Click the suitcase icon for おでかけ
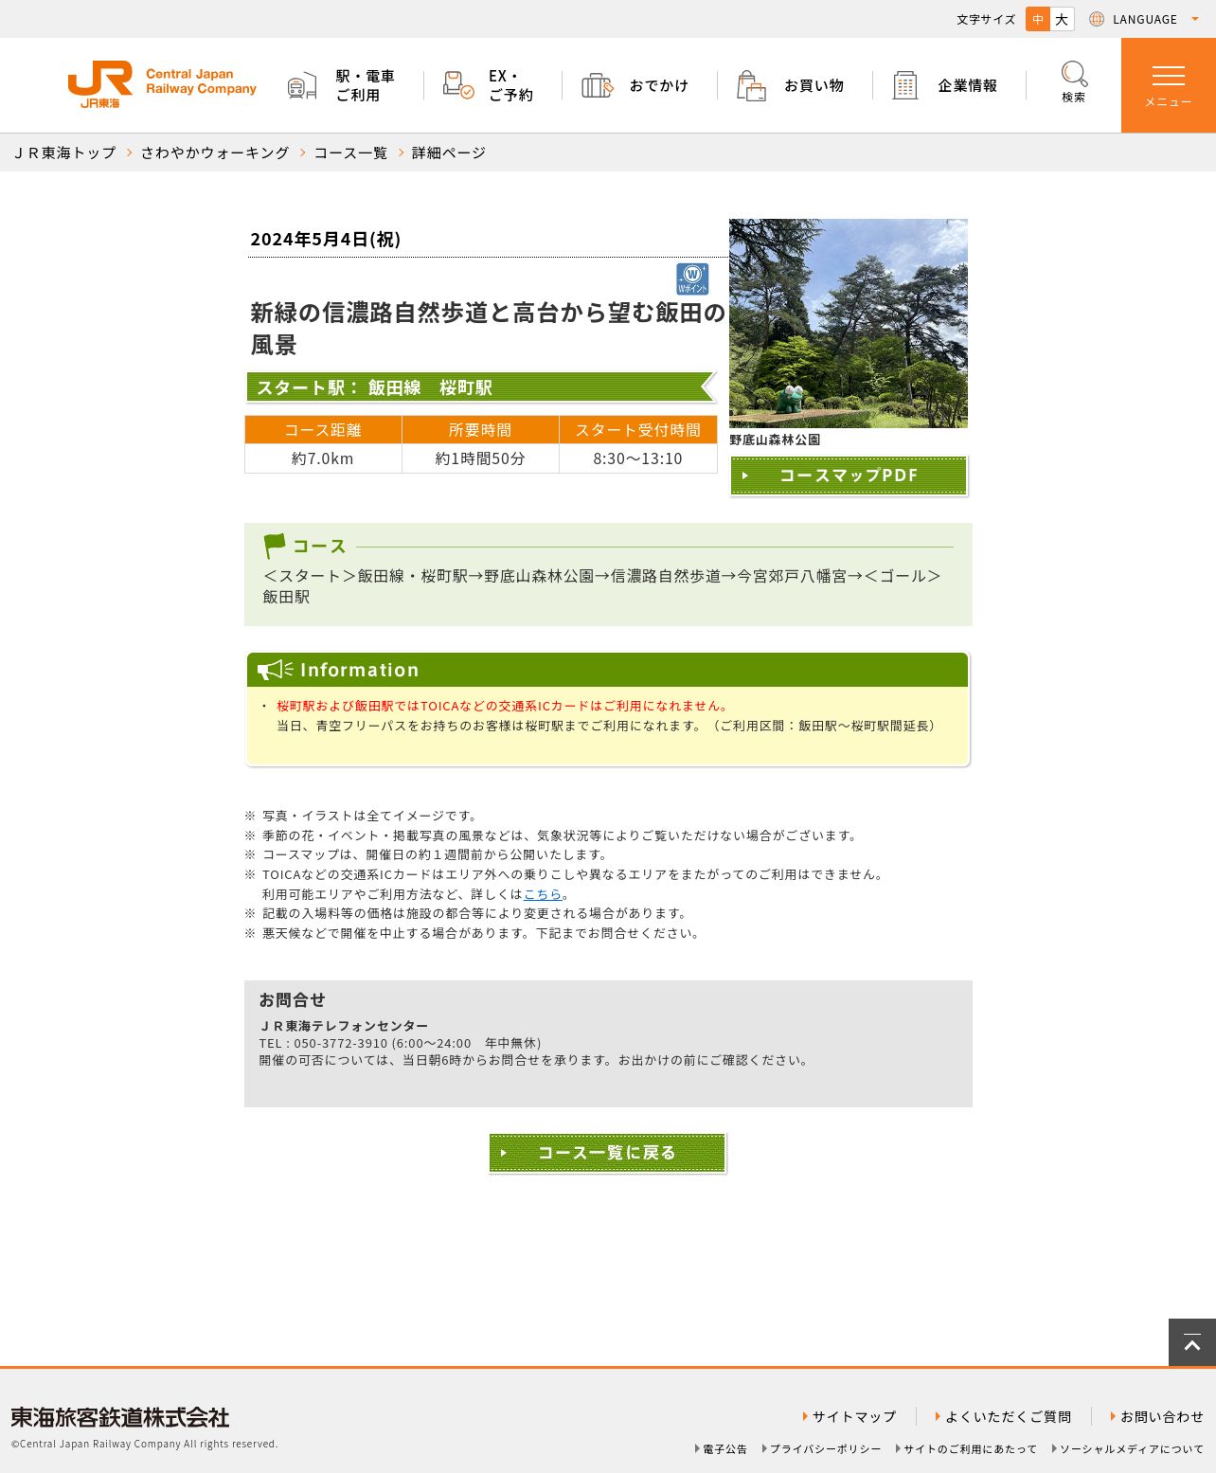This screenshot has width=1216, height=1473. (x=598, y=85)
